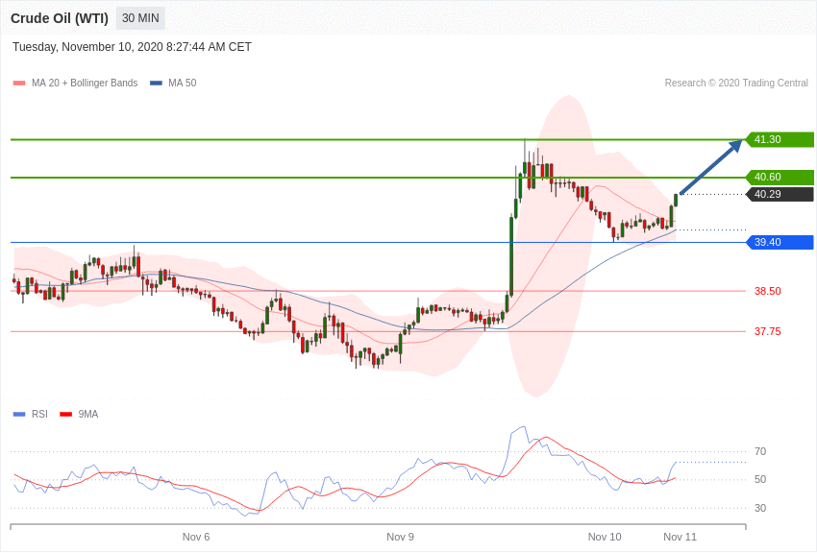Click the Nov 6 date axis label
The image size is (817, 553).
[196, 537]
